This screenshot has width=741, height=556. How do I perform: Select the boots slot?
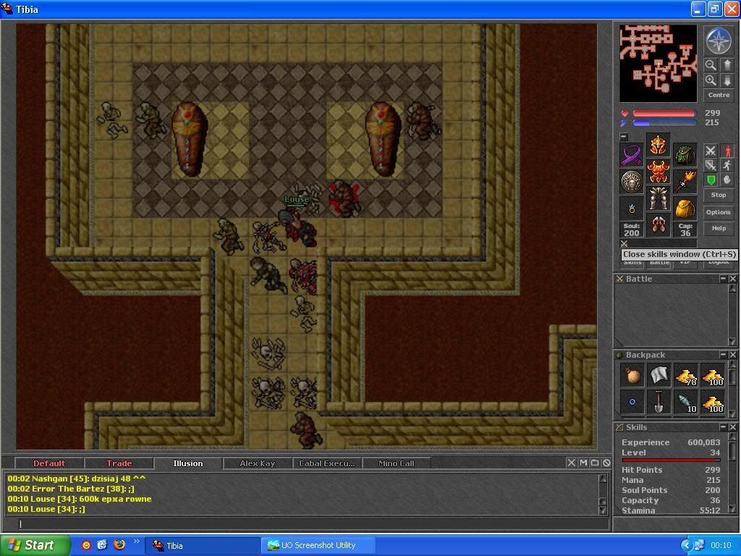(659, 224)
